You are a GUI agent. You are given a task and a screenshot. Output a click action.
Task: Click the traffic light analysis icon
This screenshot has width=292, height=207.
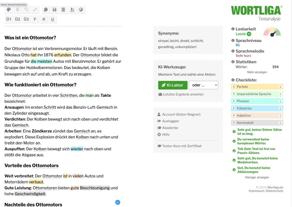(x=17, y=10)
